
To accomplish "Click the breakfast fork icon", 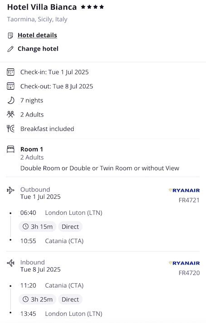I will pyautogui.click(x=10, y=129).
